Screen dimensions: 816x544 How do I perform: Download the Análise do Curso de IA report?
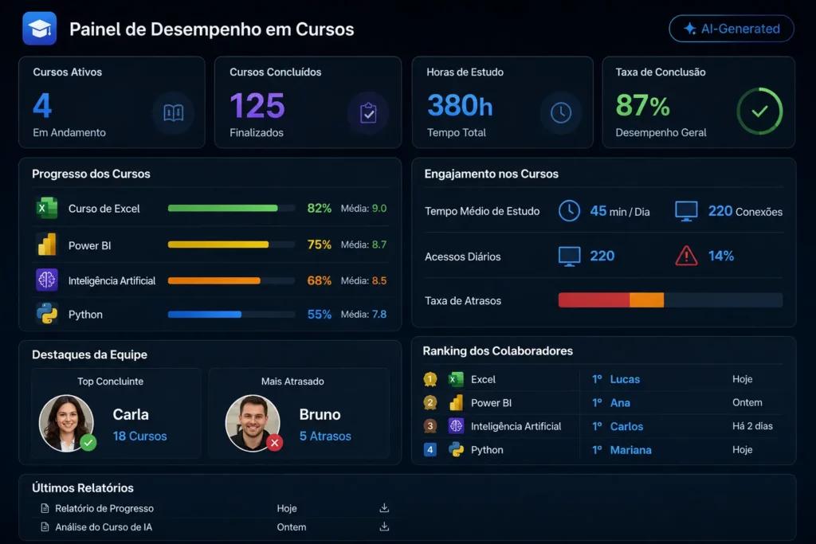point(384,526)
